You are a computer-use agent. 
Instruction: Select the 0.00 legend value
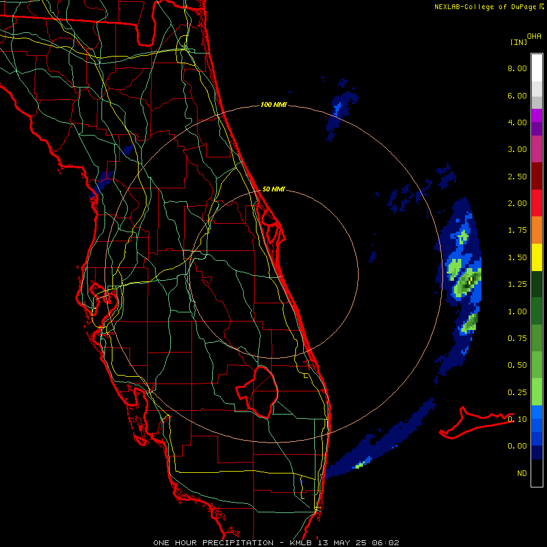[517, 446]
